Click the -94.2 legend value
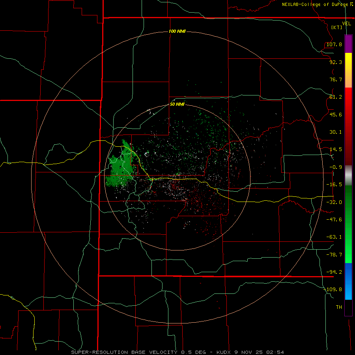355x355 pixels. (334, 272)
